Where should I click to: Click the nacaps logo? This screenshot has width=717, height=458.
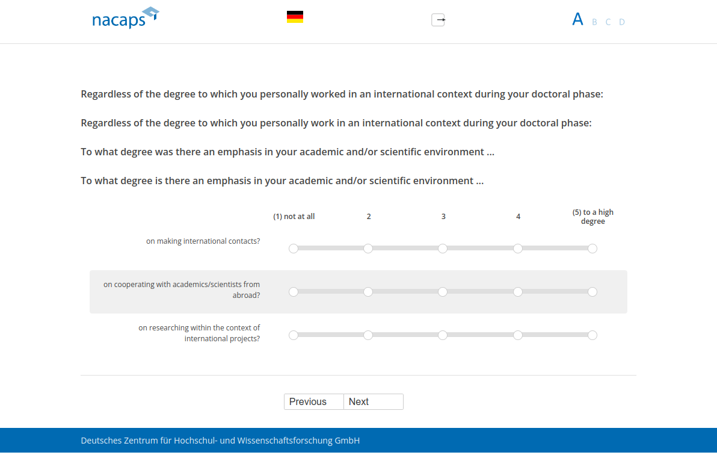coord(125,19)
